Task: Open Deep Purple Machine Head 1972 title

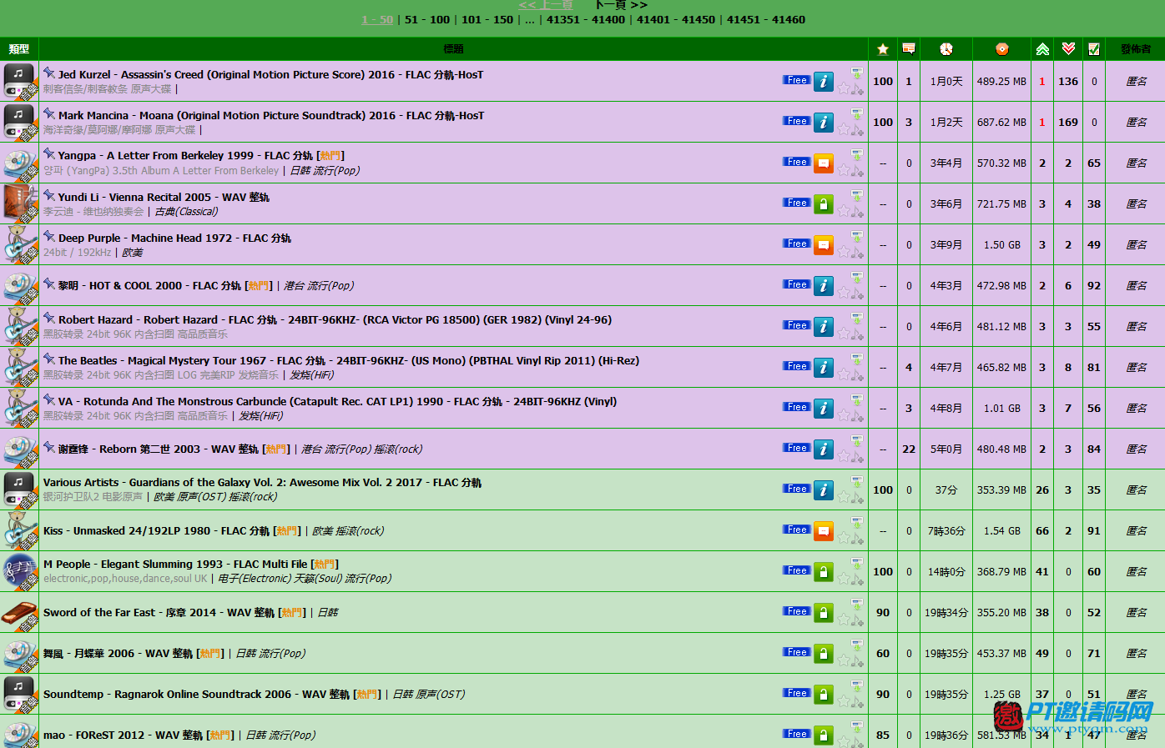Action: pos(174,238)
